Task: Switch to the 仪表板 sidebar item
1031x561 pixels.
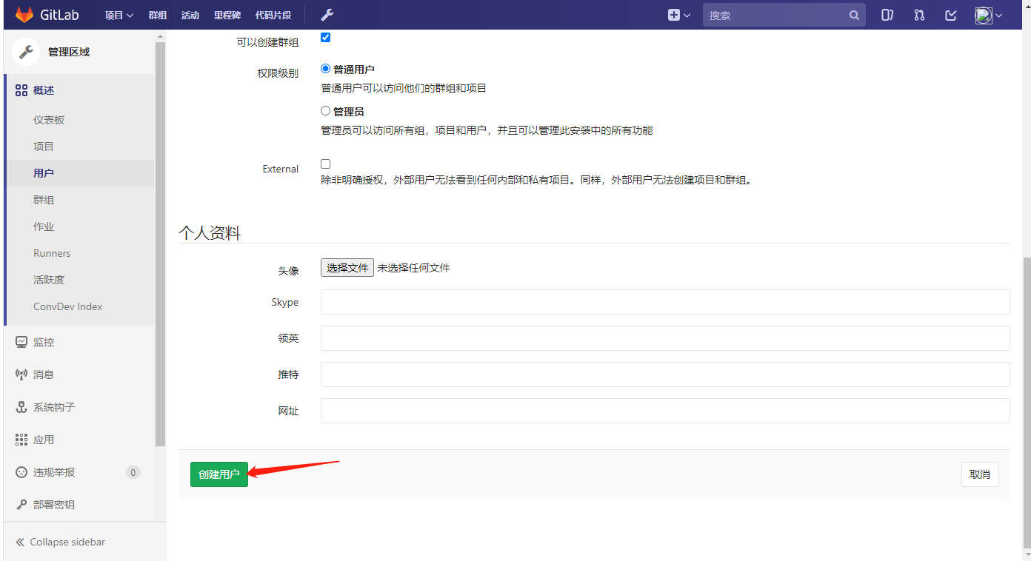Action: click(50, 119)
